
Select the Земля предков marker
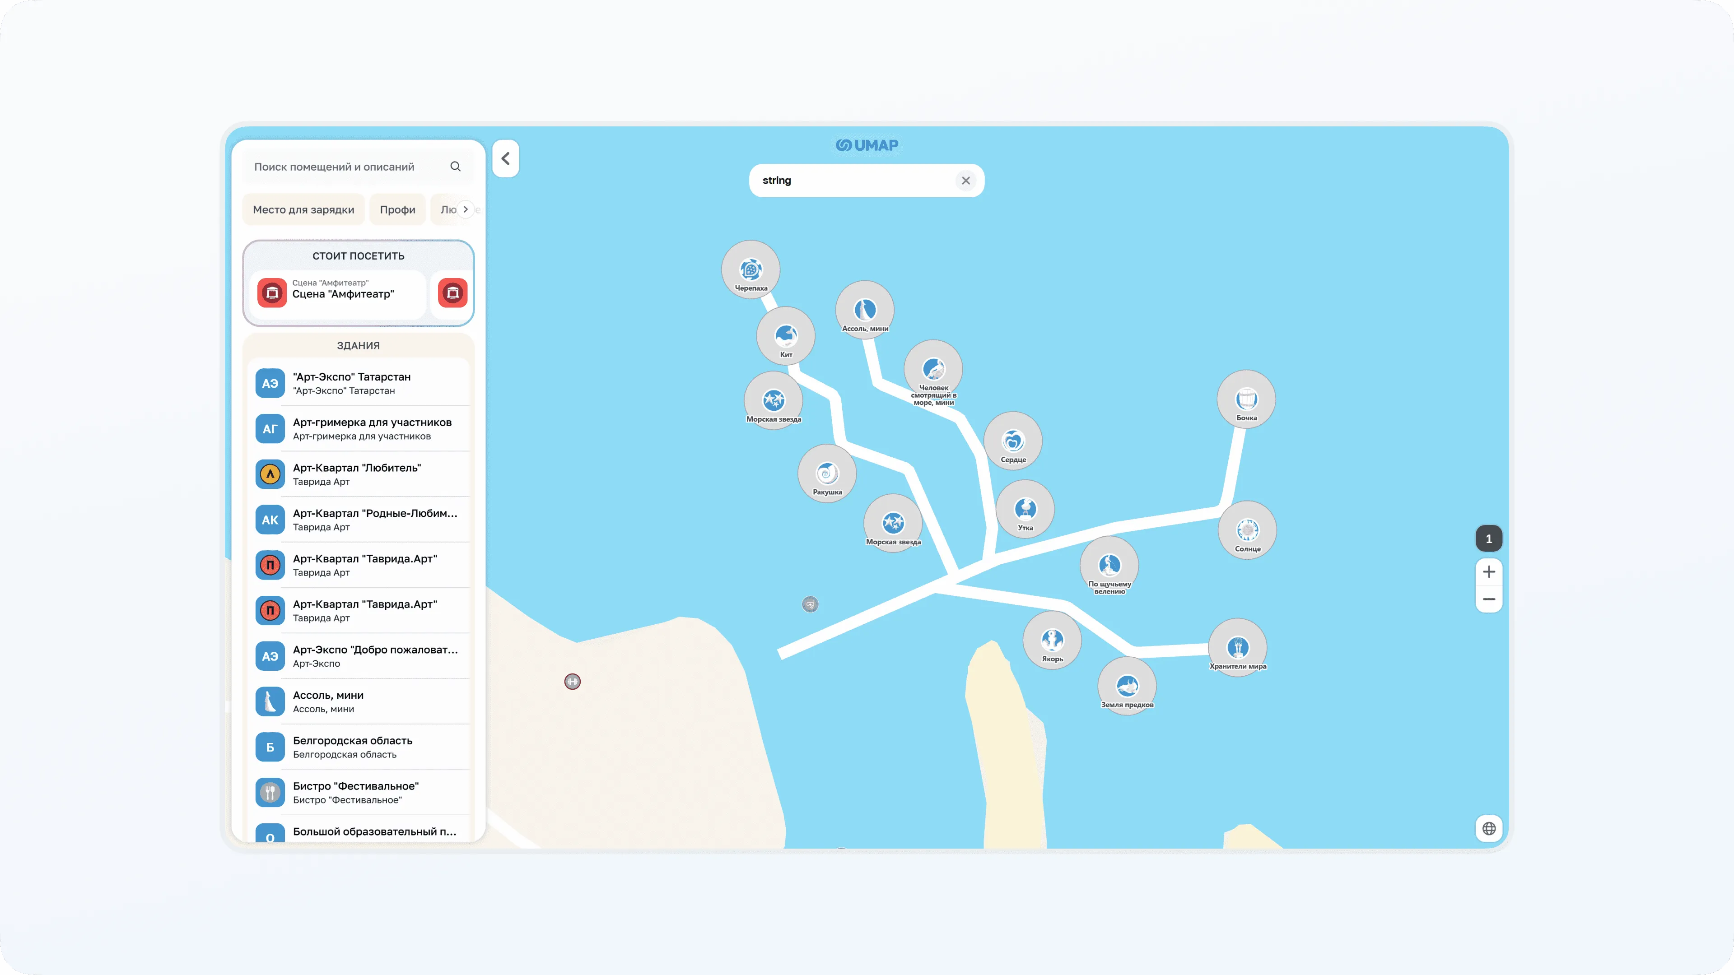coord(1127,686)
